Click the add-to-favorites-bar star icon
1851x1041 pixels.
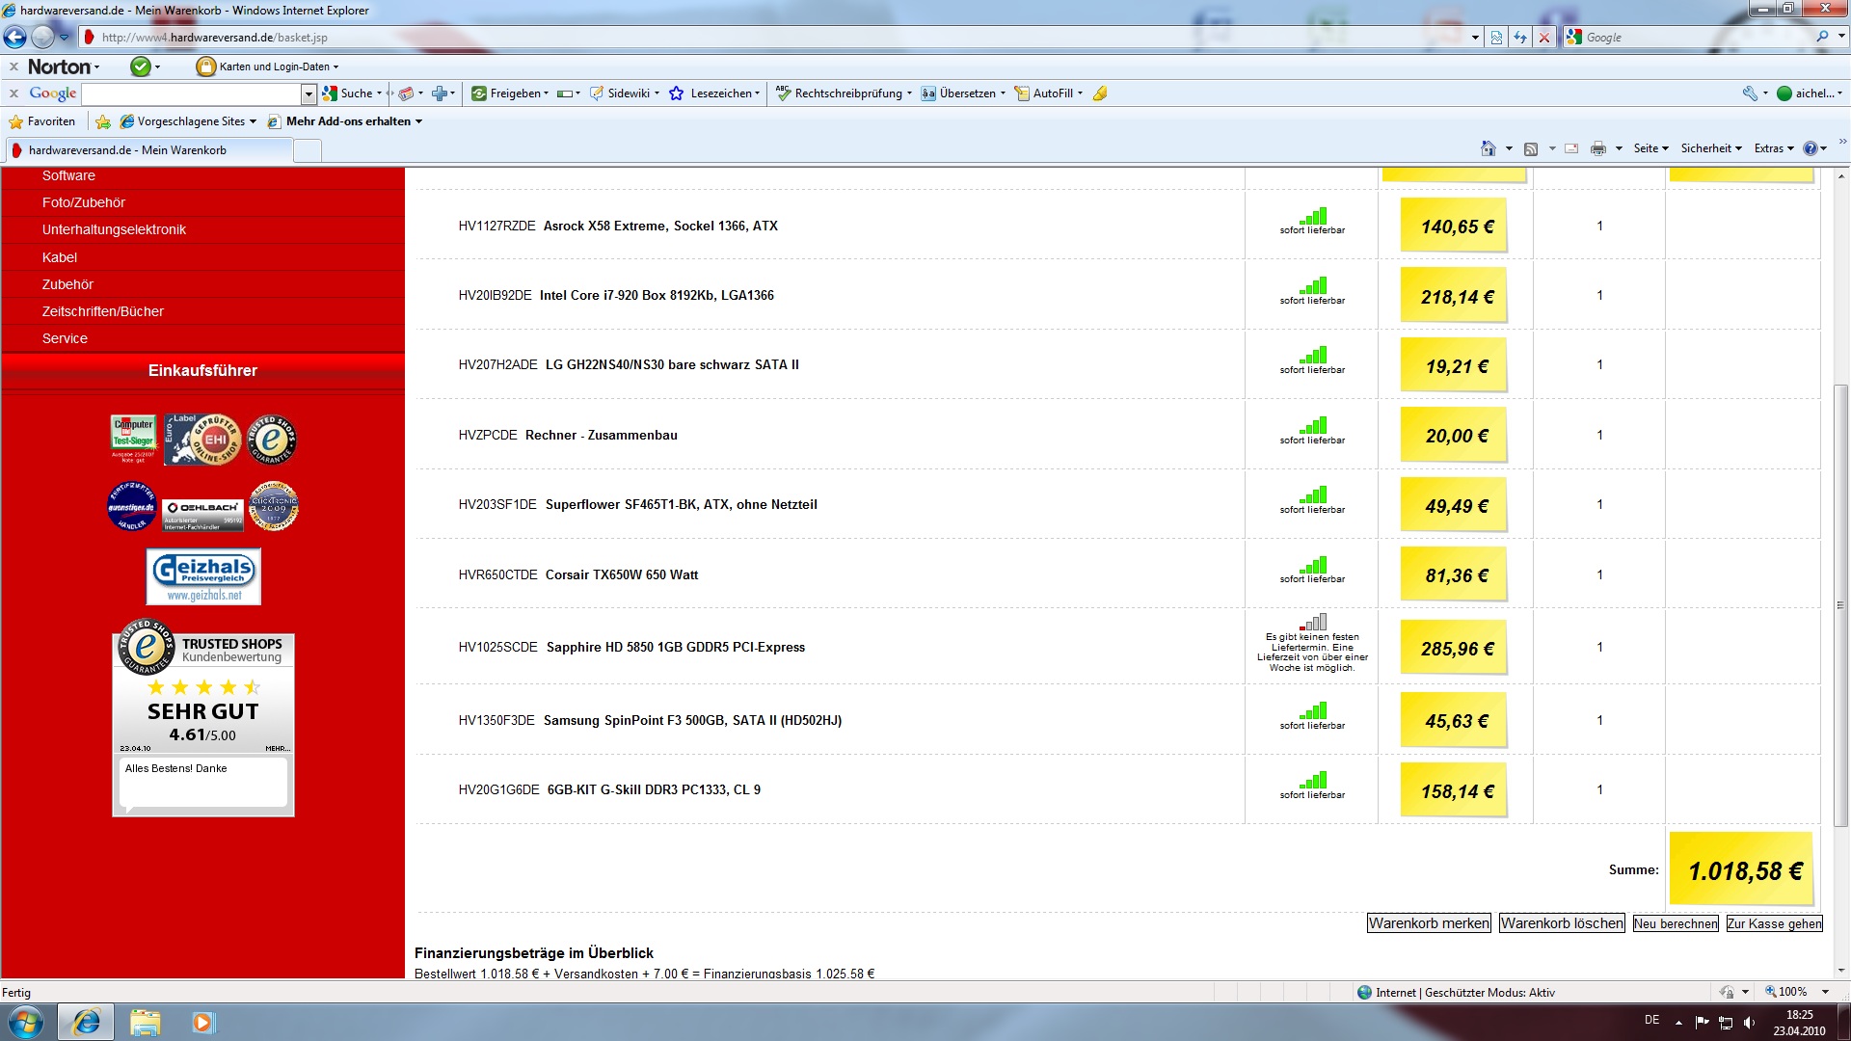pos(103,121)
